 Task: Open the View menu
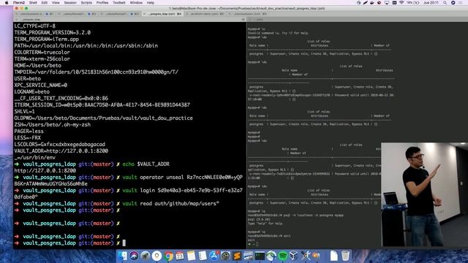56,3
